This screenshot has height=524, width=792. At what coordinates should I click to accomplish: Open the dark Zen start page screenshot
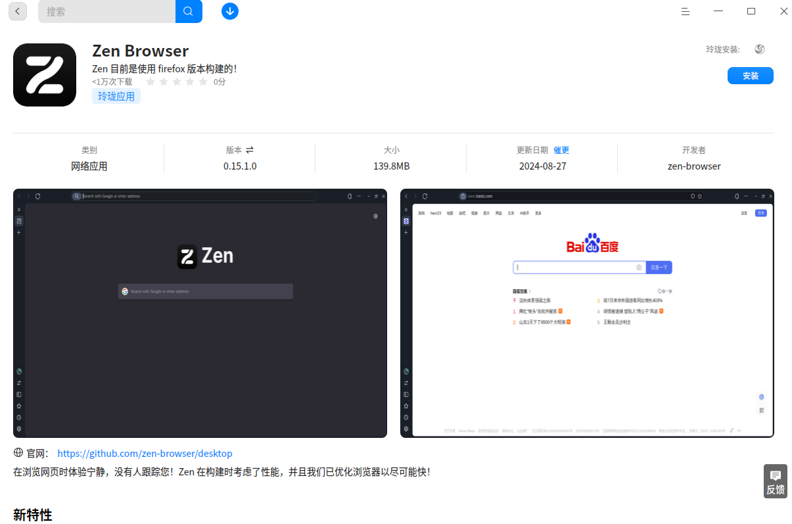tap(200, 313)
